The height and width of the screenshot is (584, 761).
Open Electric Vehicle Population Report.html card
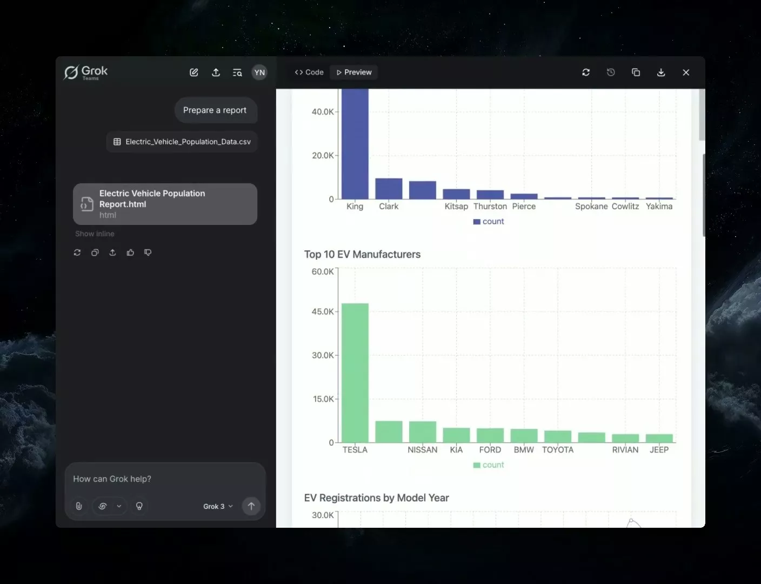[165, 204]
